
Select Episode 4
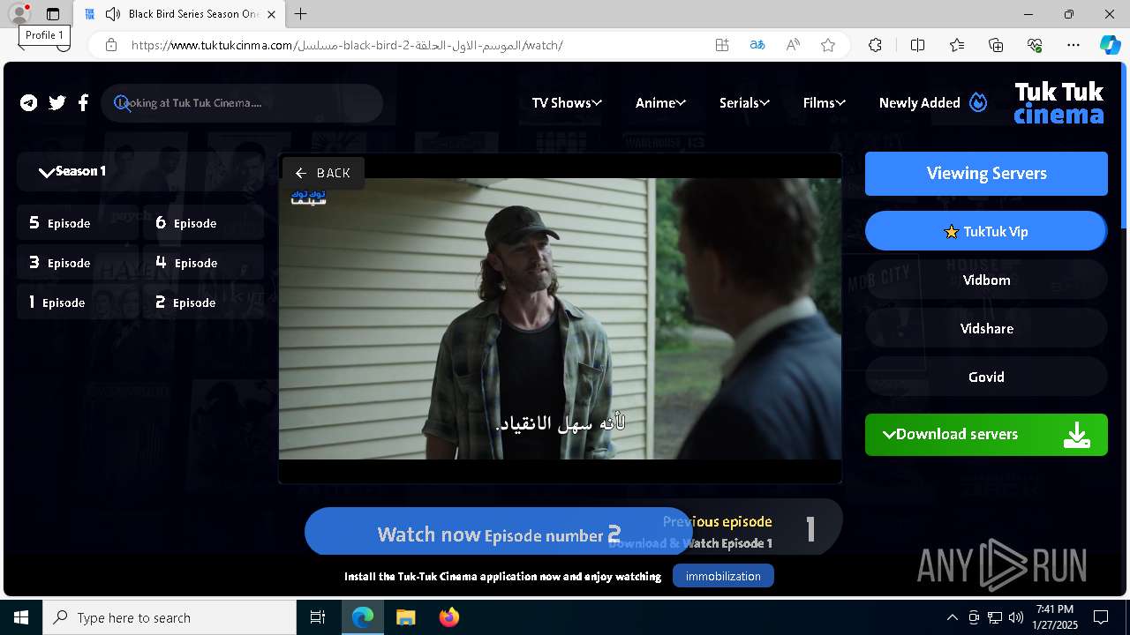click(x=204, y=263)
